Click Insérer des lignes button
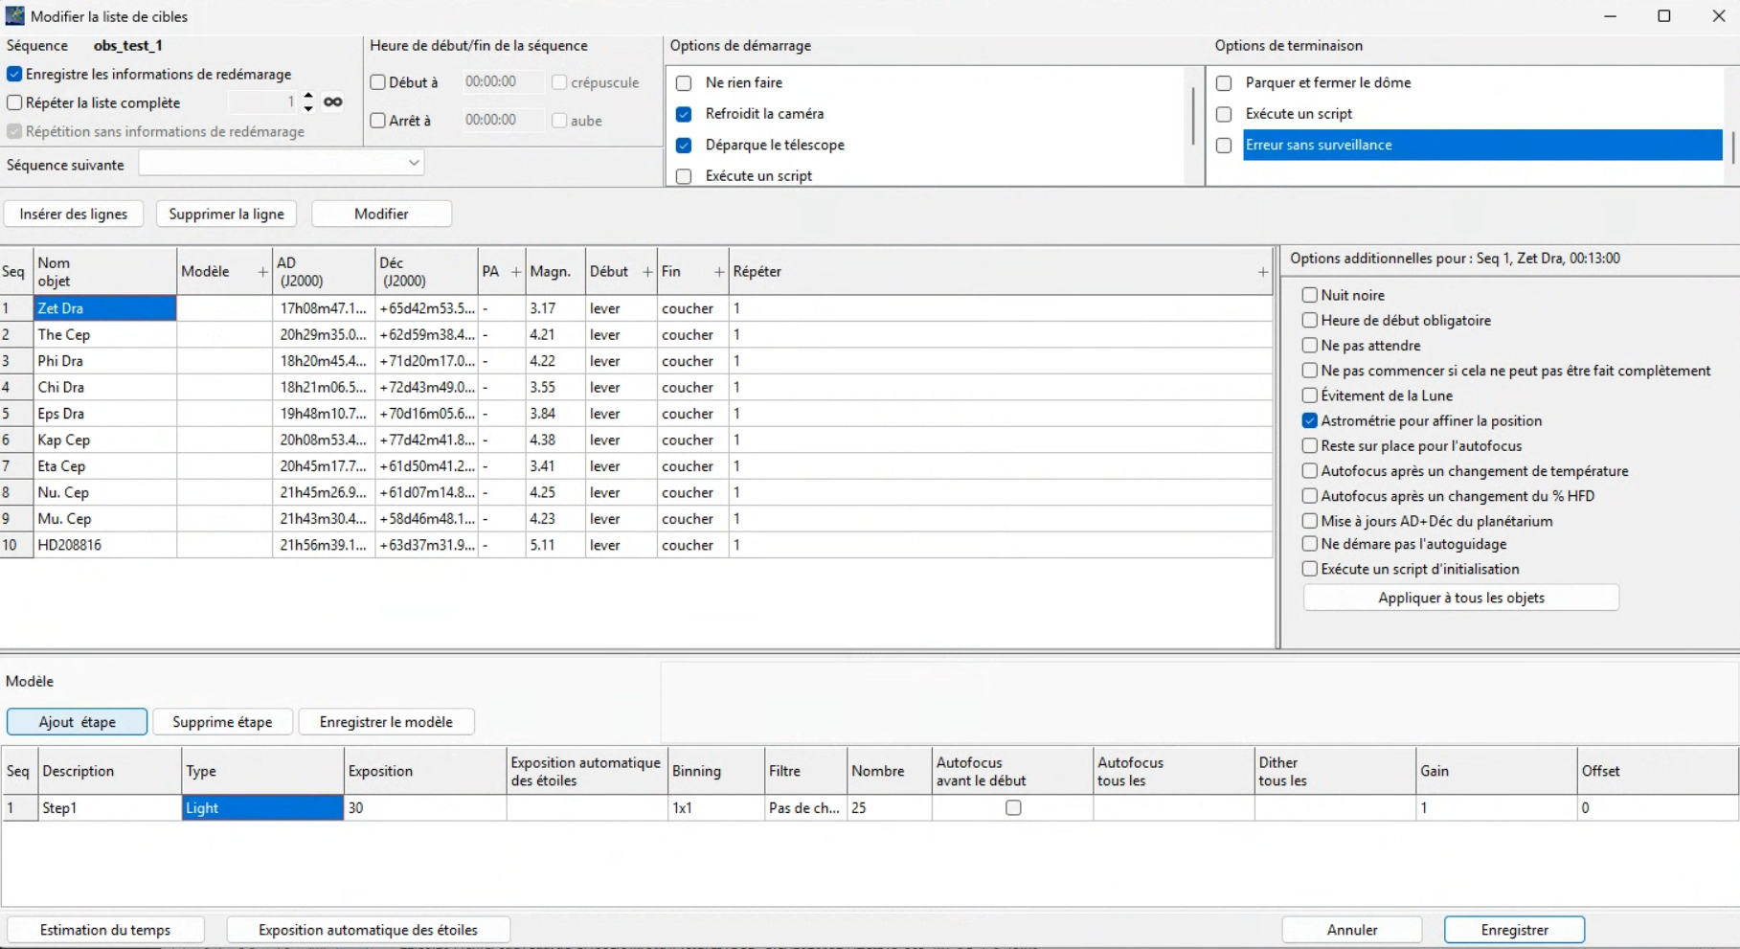Viewport: 1740px width, 949px height. [x=74, y=214]
